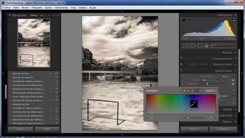
Task: Click the Restaurar button
Action: 223,129
